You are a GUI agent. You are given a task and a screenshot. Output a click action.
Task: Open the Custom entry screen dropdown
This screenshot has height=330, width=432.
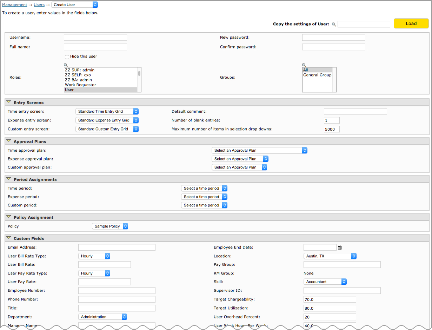(x=107, y=129)
